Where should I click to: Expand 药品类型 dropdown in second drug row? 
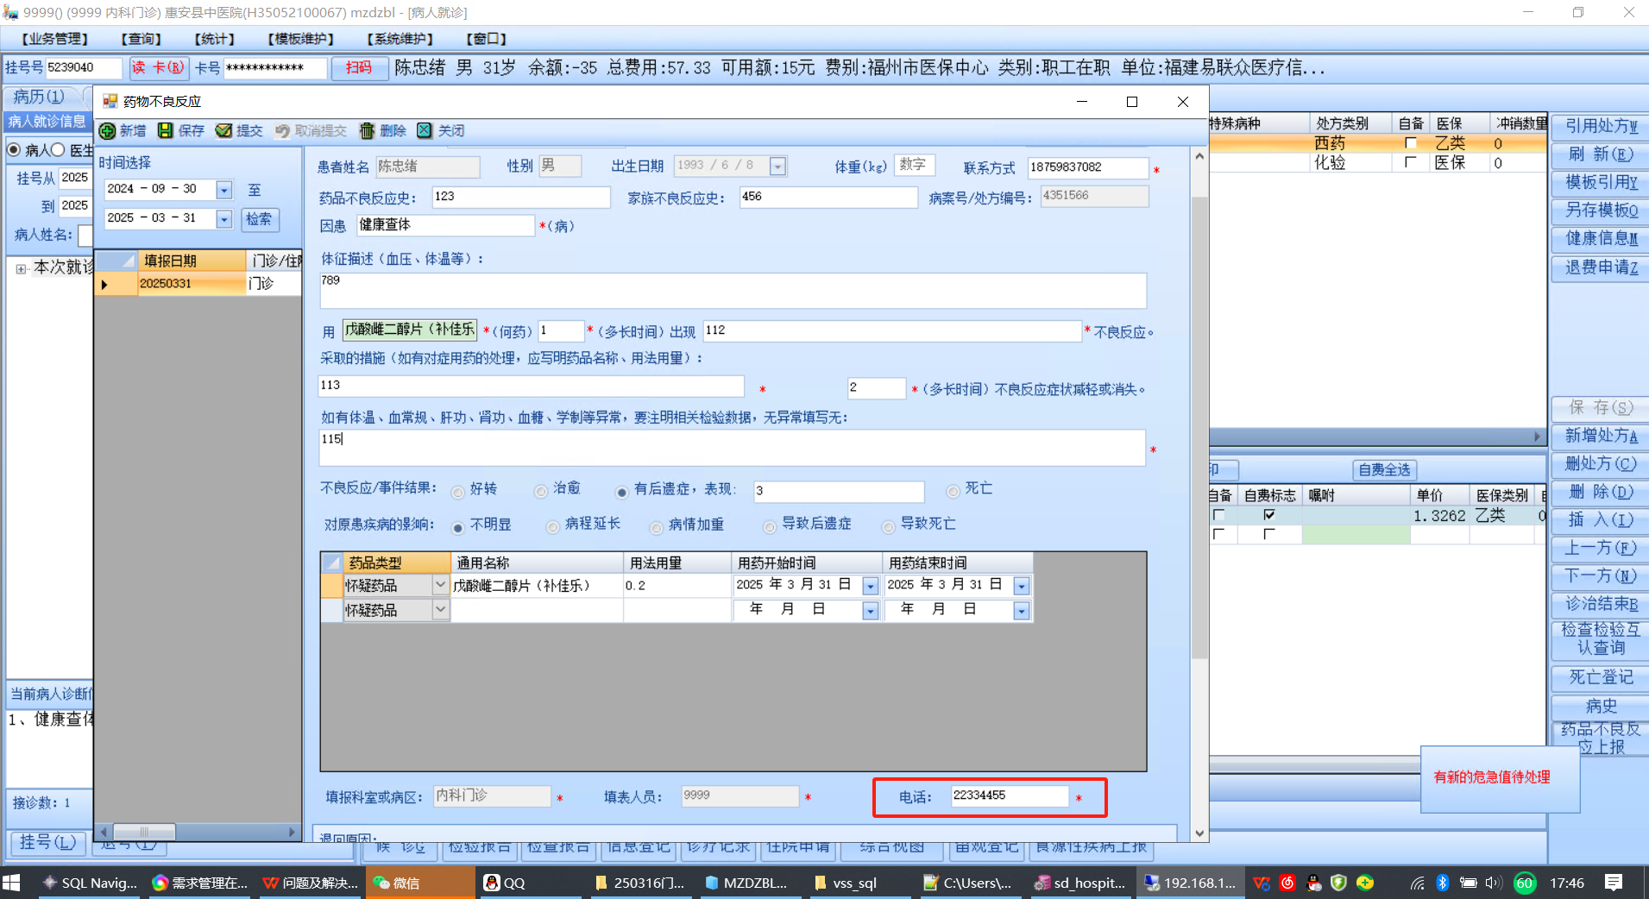[440, 609]
